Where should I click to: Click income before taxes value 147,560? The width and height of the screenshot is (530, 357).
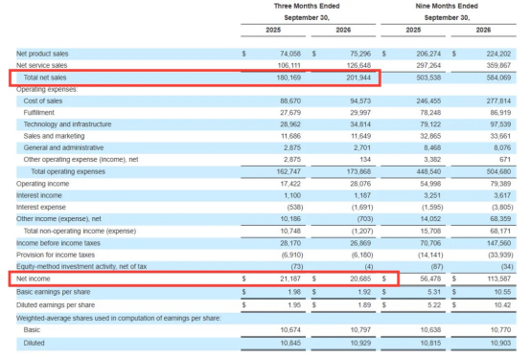(x=498, y=243)
